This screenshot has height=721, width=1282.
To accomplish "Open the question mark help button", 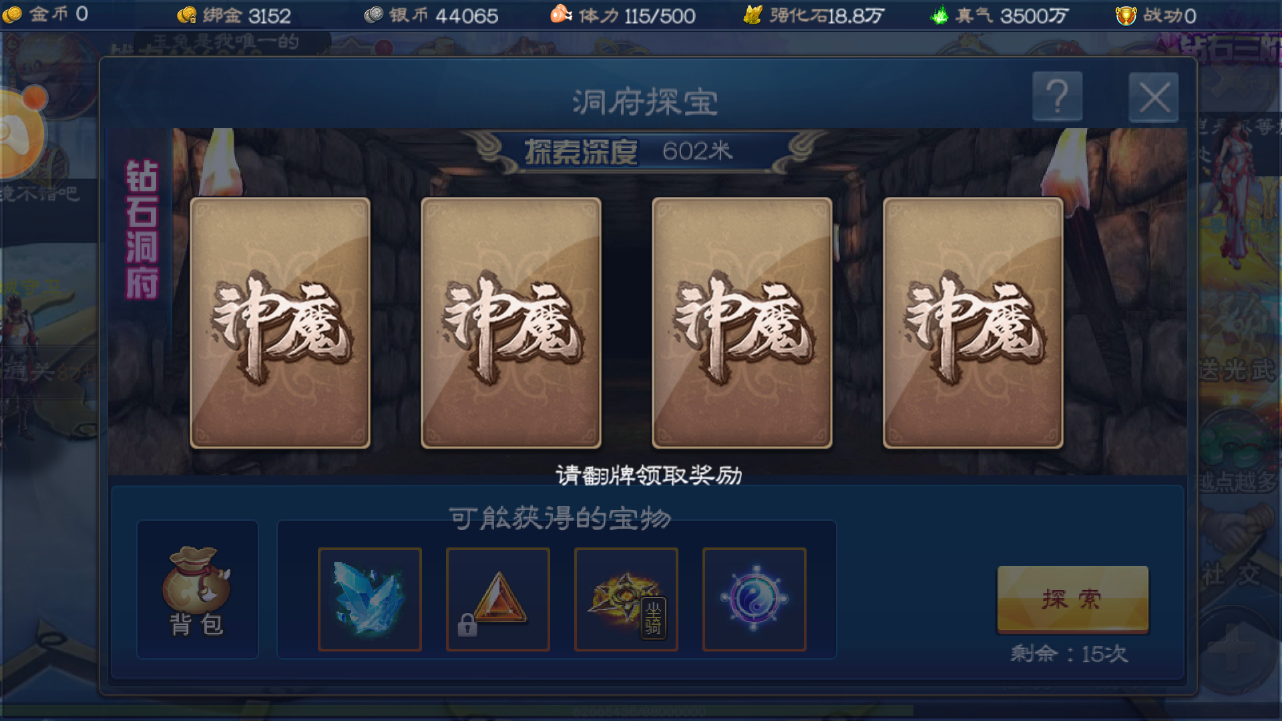I will tap(1057, 97).
